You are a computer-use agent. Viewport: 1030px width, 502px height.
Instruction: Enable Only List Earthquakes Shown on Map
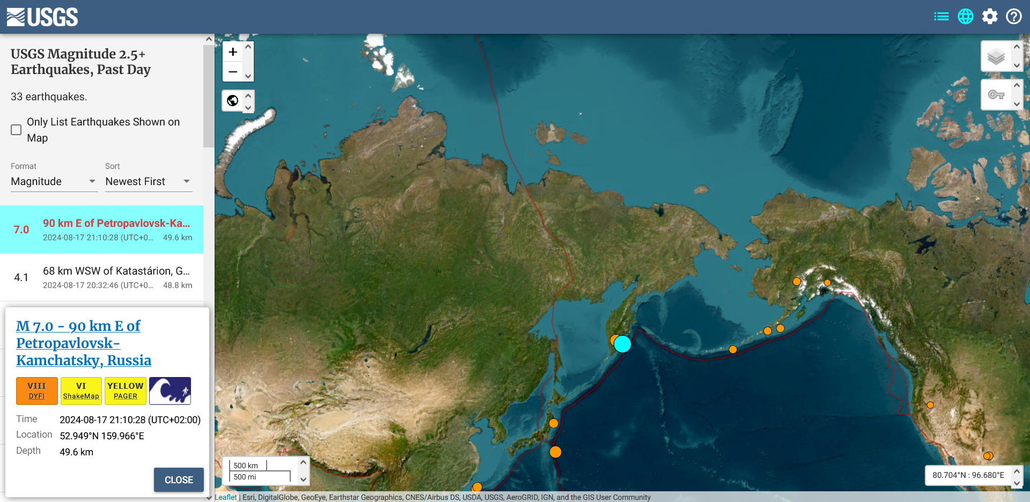16,129
